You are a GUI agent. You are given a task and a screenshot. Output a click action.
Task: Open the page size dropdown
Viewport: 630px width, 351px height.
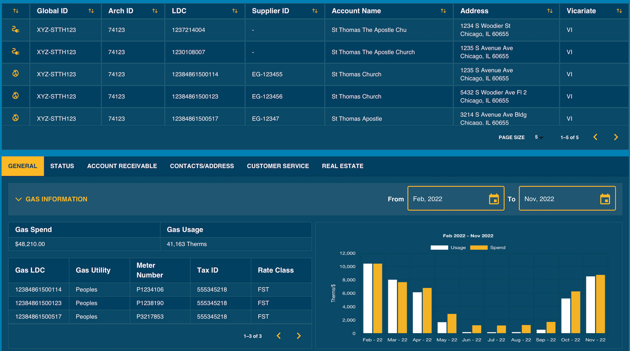tap(539, 137)
